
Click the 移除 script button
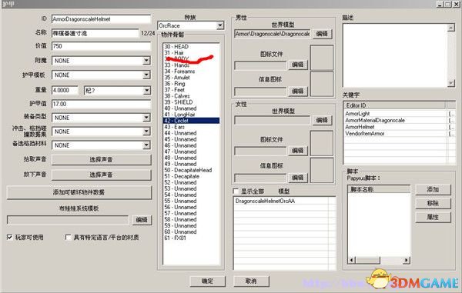tap(433, 203)
